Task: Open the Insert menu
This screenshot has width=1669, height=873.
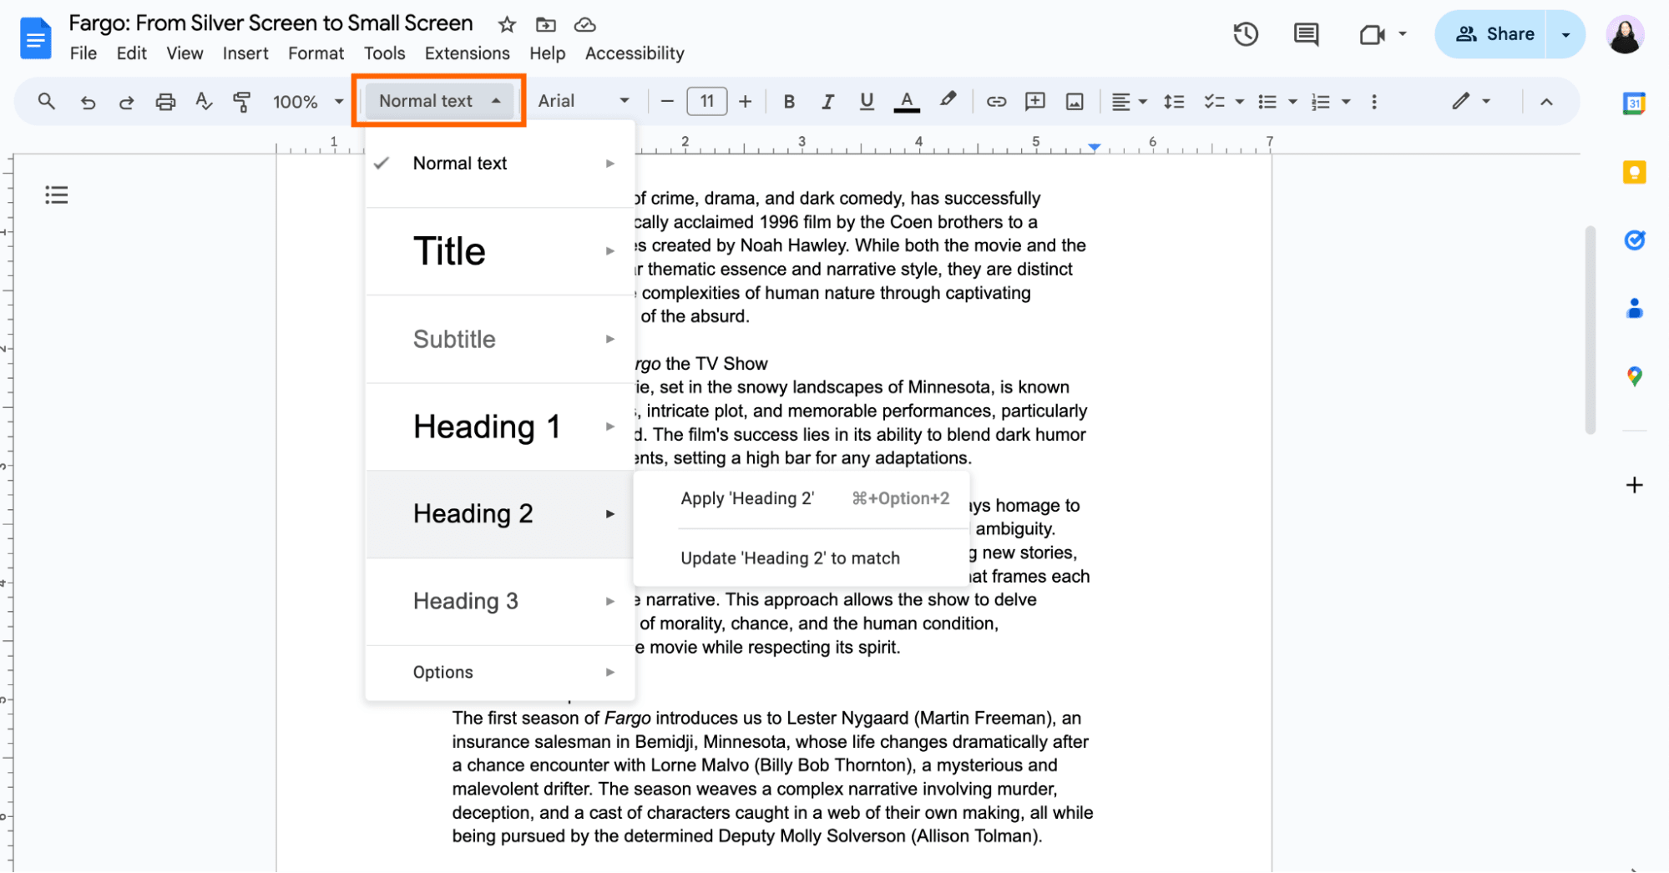Action: click(245, 53)
